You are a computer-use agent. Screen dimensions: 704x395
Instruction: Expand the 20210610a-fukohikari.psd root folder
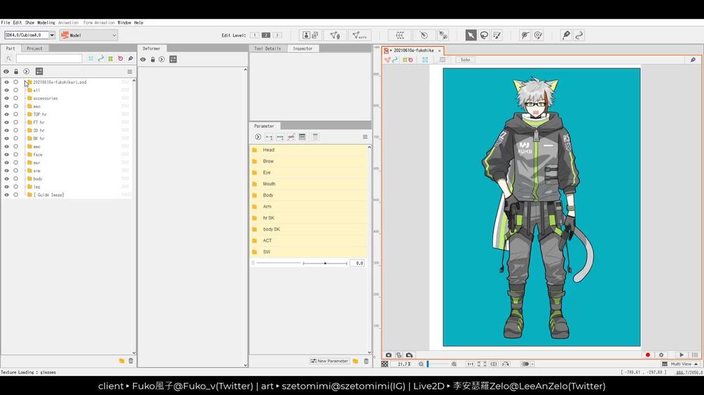click(x=26, y=82)
